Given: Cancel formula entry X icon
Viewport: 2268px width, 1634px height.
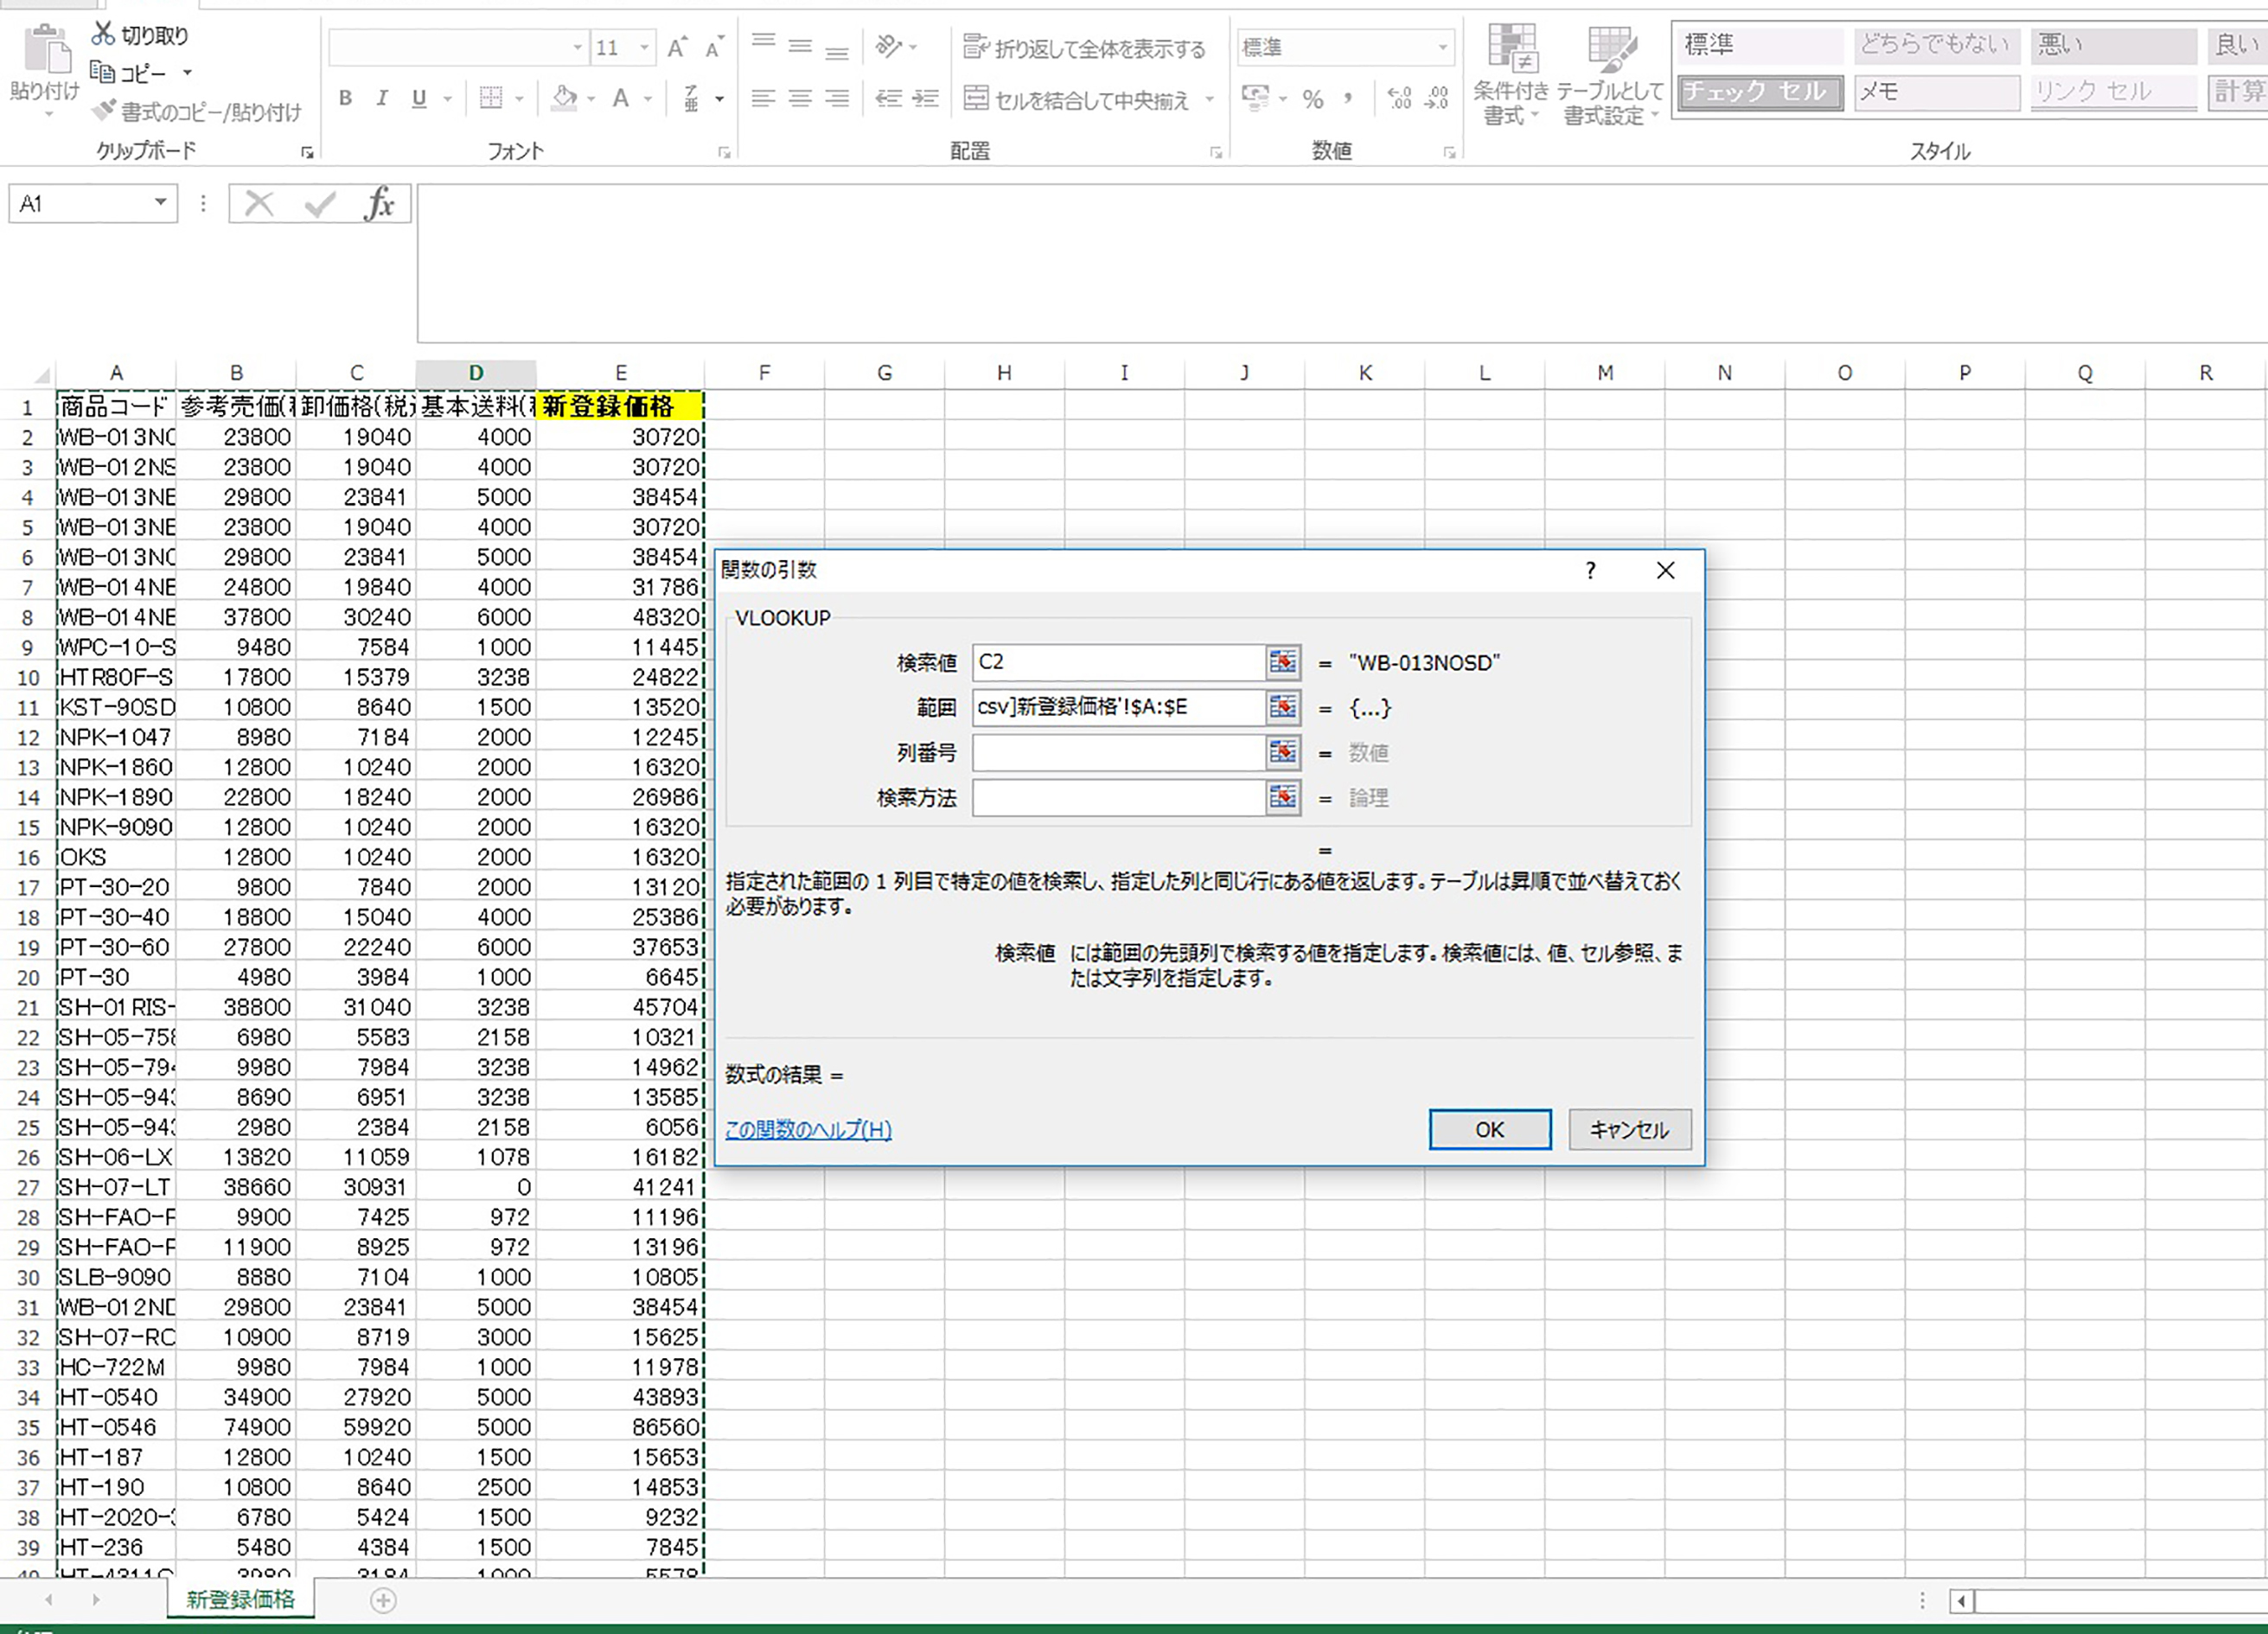Looking at the screenshot, I should tap(259, 204).
